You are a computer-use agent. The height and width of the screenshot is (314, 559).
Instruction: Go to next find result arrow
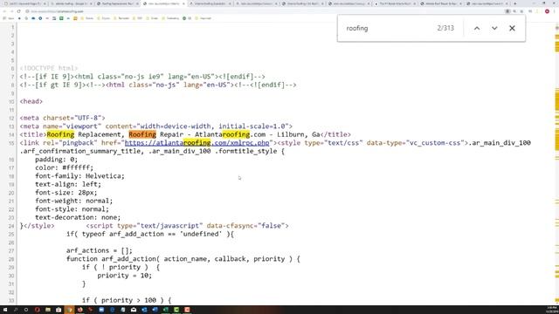click(494, 28)
